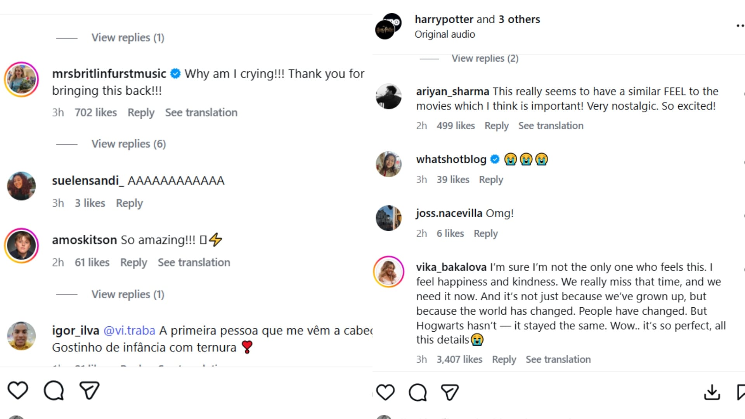Reply to vika_bakalova's comment
This screenshot has height=419, width=745.
pos(504,360)
